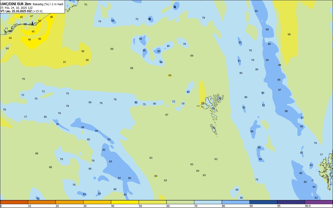Click the humidity value 38 on map
The width and height of the screenshot is (333, 208).
click(51, 17)
